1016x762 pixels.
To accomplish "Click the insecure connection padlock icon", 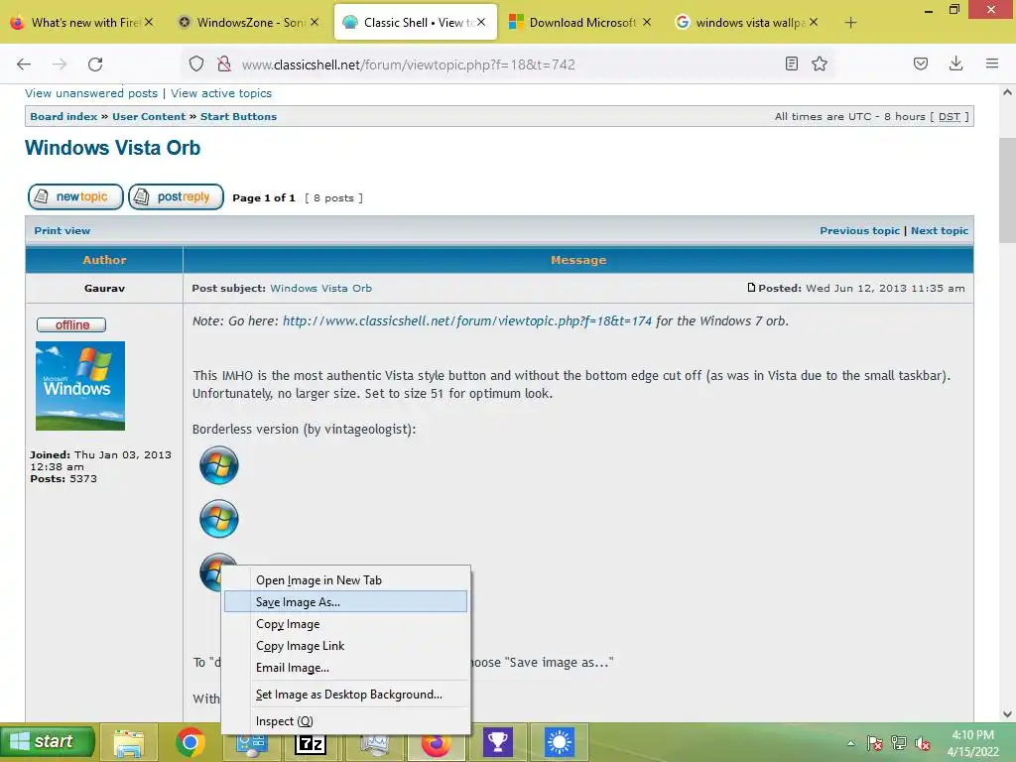I will (224, 64).
